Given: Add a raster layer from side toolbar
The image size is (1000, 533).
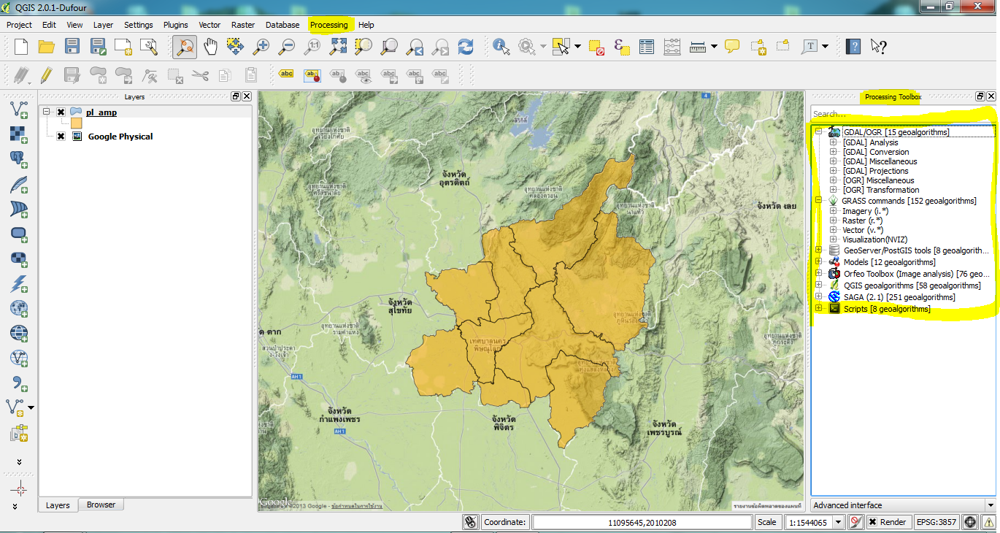Looking at the screenshot, I should 19,134.
